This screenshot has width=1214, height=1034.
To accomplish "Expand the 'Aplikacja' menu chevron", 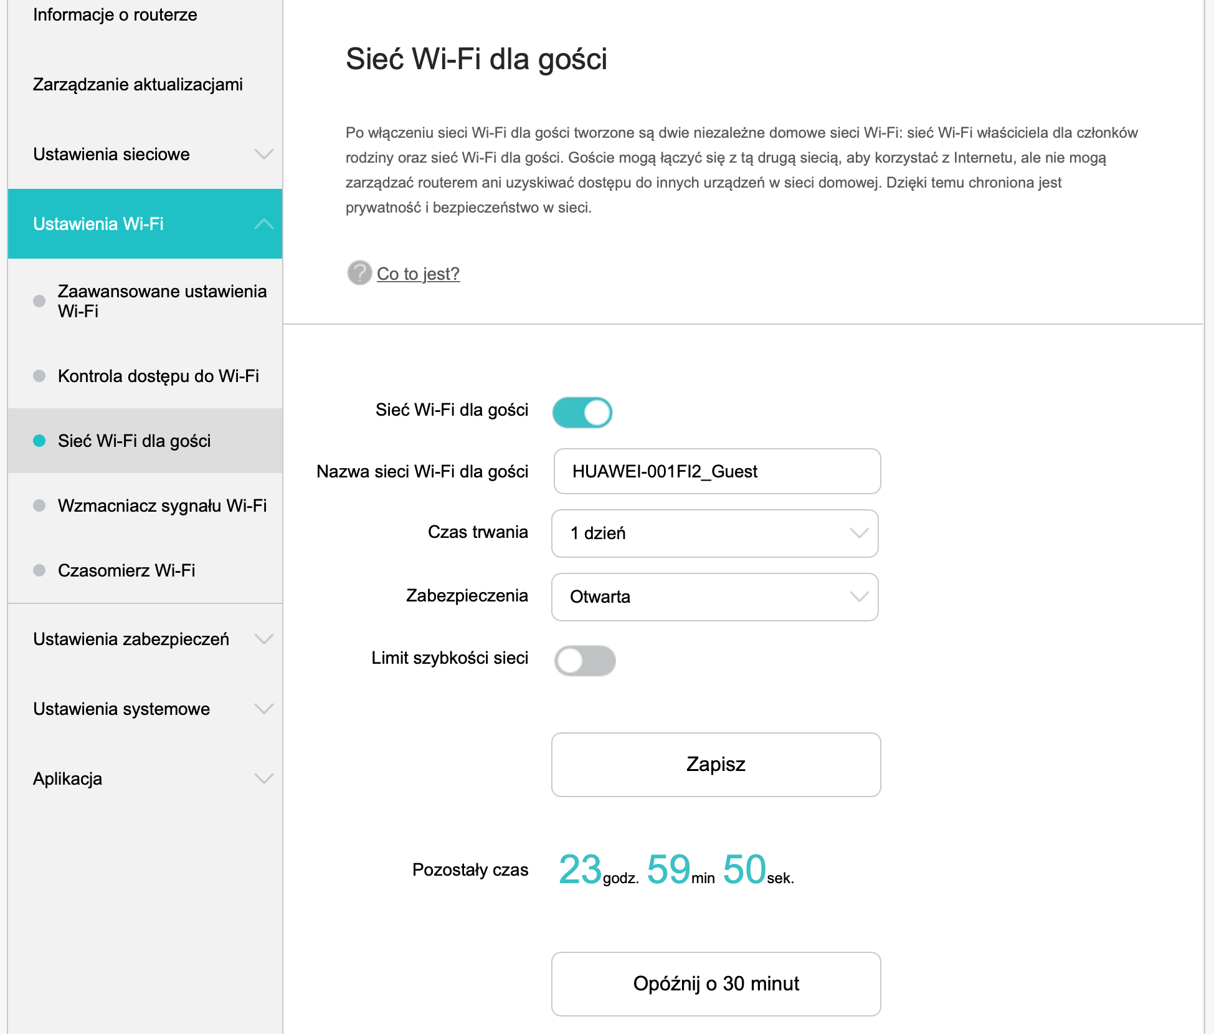I will (x=264, y=778).
